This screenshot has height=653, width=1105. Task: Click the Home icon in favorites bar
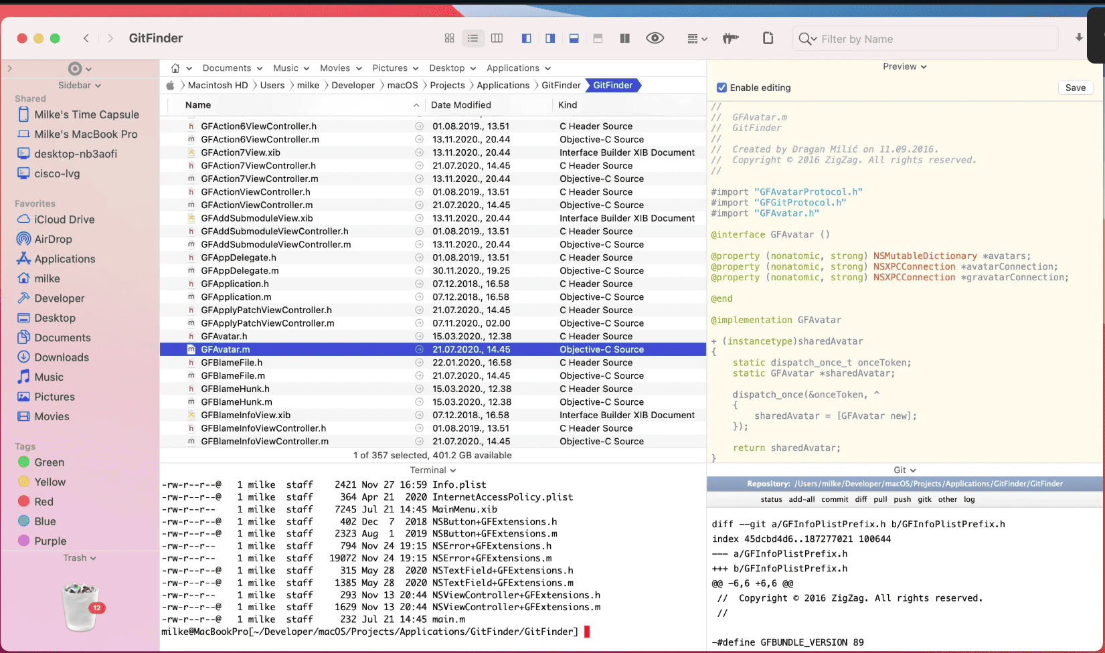coord(175,68)
